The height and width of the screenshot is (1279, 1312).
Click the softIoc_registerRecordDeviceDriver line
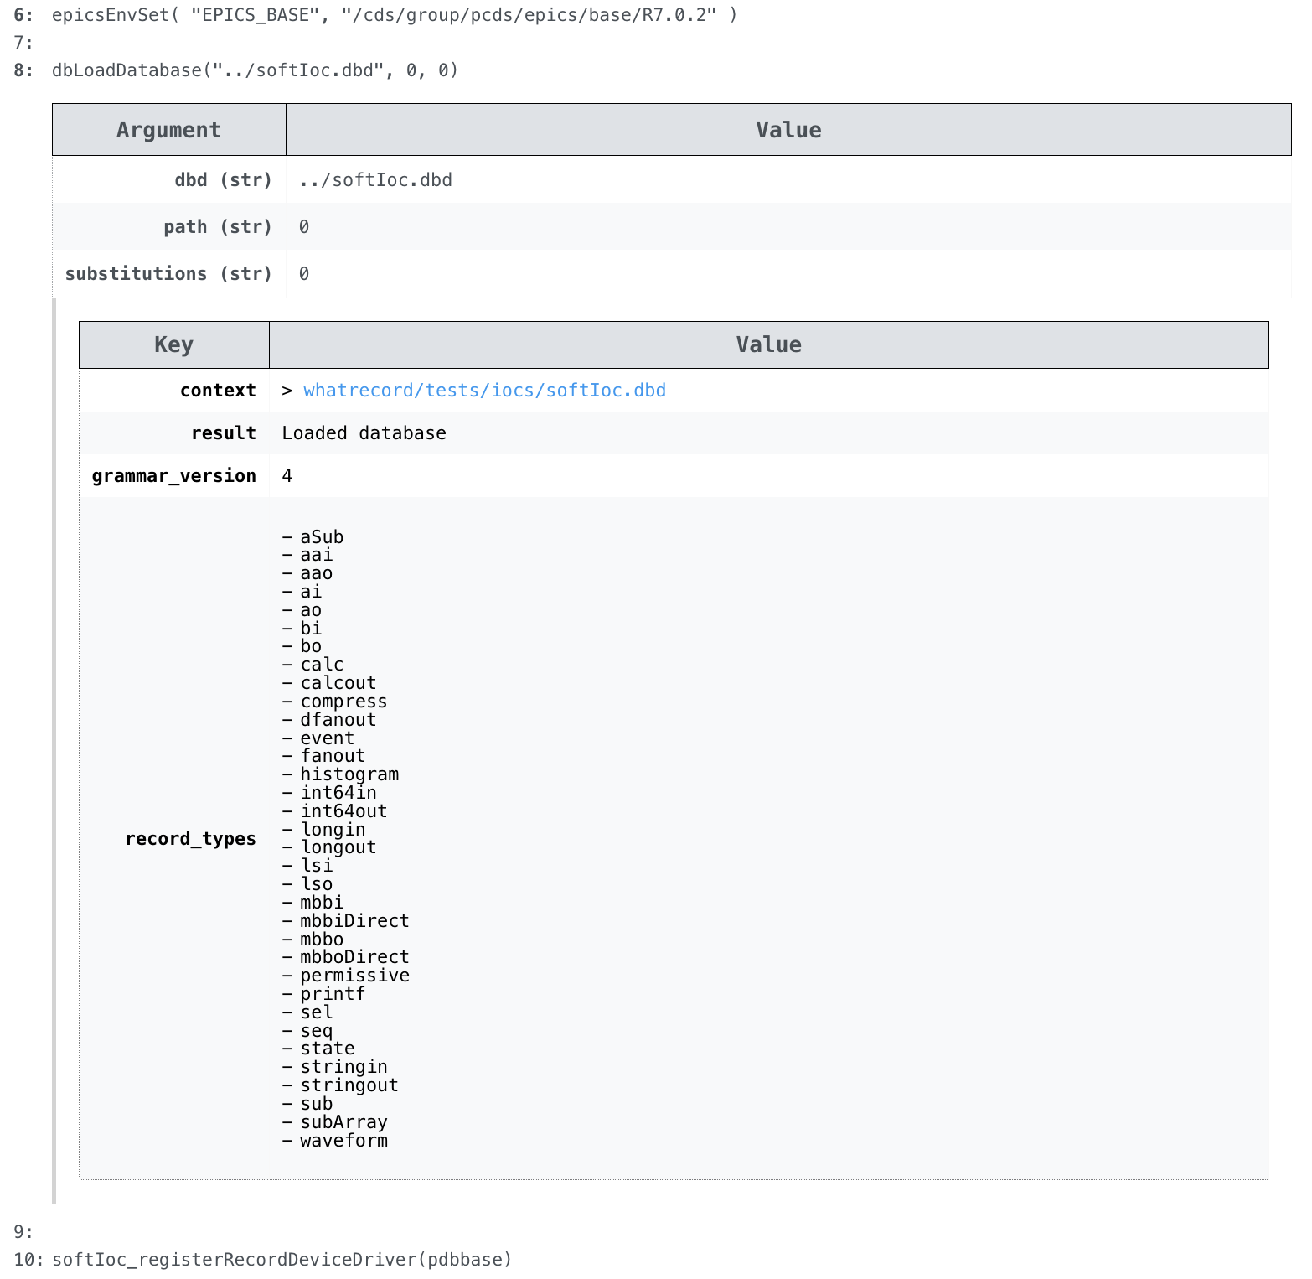tap(281, 1259)
